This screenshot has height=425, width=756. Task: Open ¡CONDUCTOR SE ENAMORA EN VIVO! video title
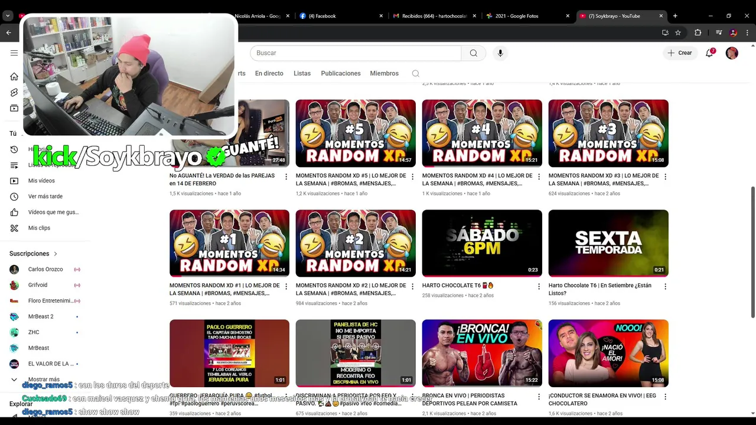pyautogui.click(x=602, y=400)
